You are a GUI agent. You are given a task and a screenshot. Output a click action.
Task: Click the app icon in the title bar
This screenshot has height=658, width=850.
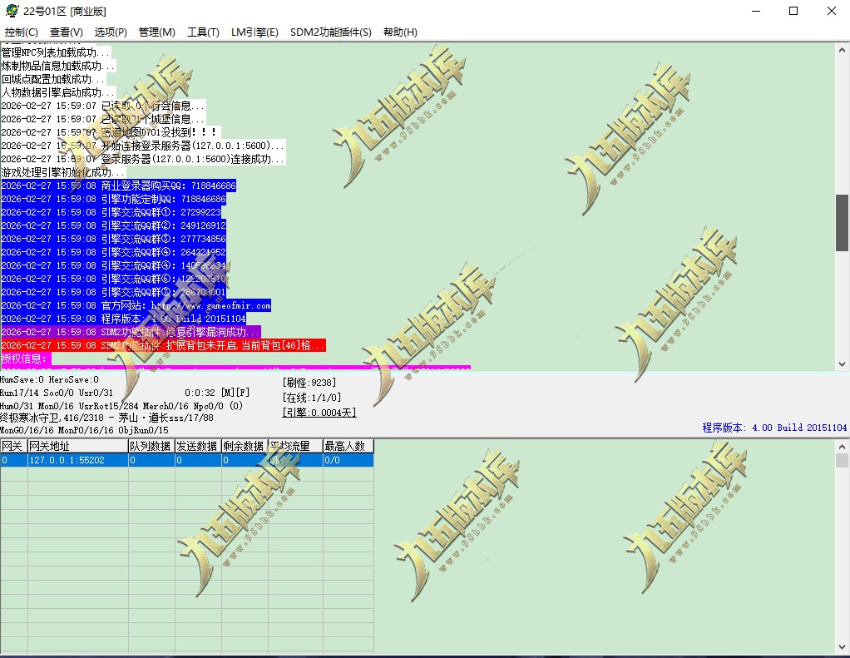(x=12, y=10)
